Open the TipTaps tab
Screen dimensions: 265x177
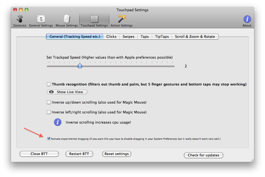(162, 37)
